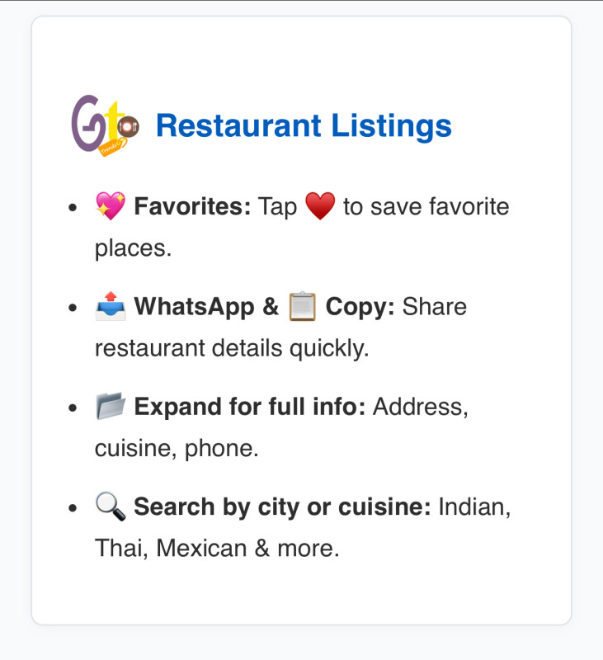Click the text 'to save favorite'
This screenshot has height=660, width=603.
(426, 206)
